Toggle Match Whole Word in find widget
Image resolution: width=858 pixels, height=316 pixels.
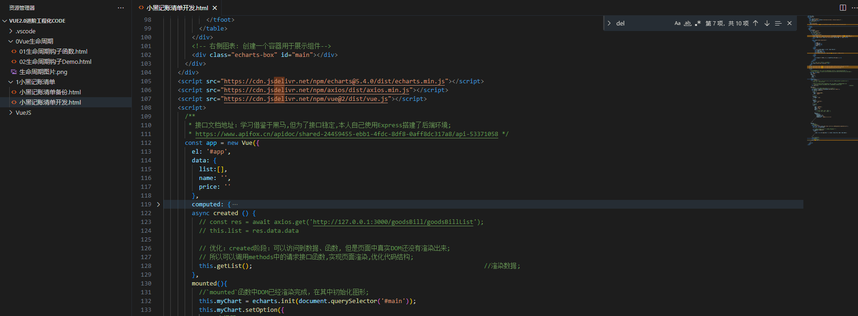coord(688,23)
